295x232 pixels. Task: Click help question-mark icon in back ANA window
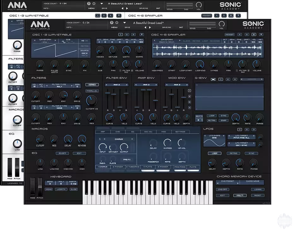pyautogui.click(x=89, y=3)
